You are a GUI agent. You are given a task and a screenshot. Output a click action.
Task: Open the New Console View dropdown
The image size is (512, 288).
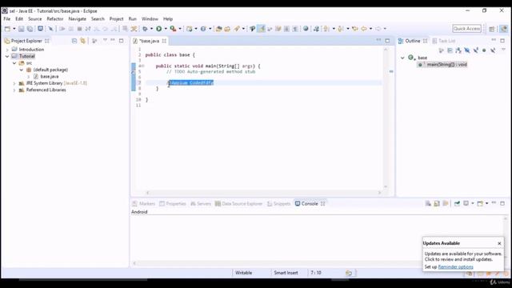486,203
